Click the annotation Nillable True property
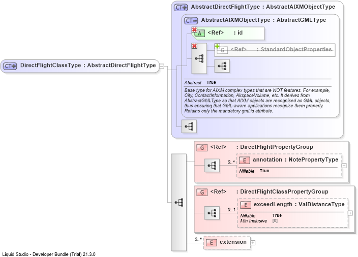The height and width of the screenshot is (257, 358). click(254, 171)
